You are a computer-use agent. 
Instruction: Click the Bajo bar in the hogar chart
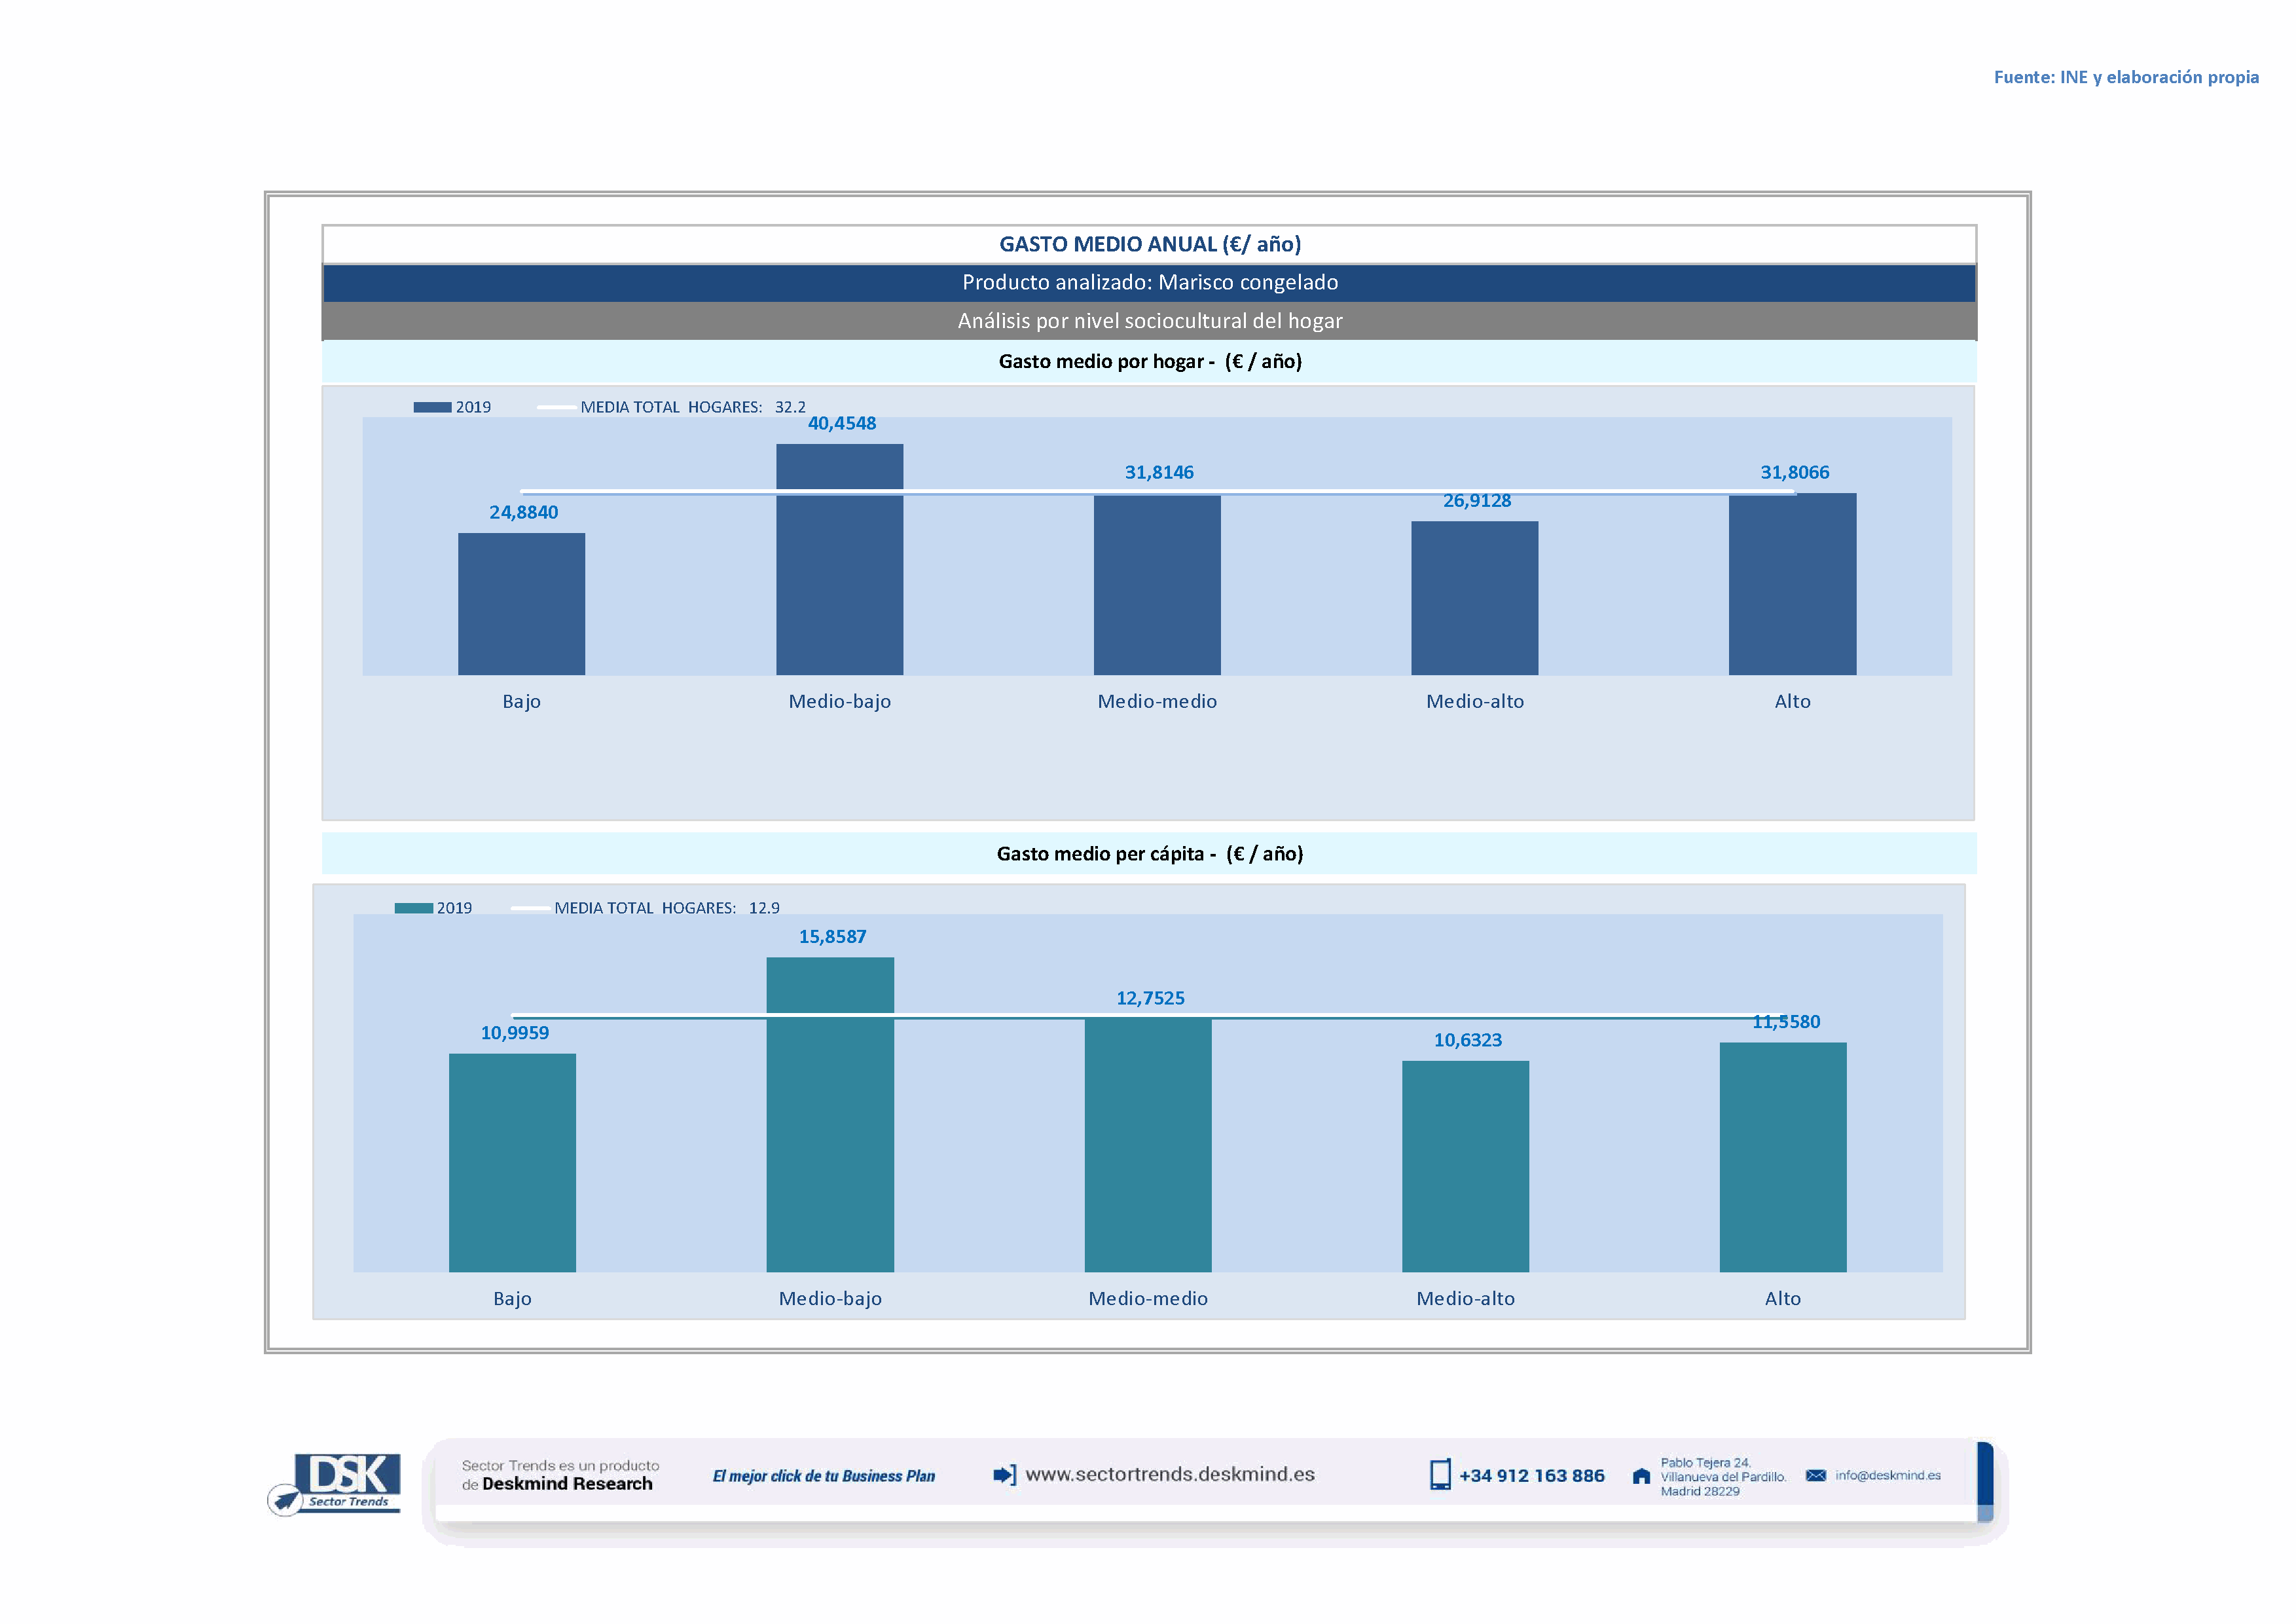(x=521, y=604)
